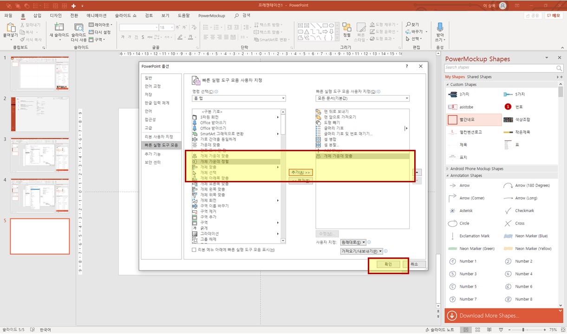Enable 리본 메뉴 아래에 빠른 실행 도구 모음 표시 checkbox

195,250
